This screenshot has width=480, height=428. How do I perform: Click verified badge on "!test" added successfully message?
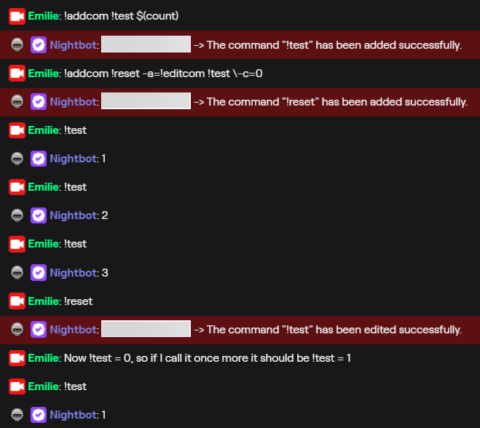tap(39, 45)
